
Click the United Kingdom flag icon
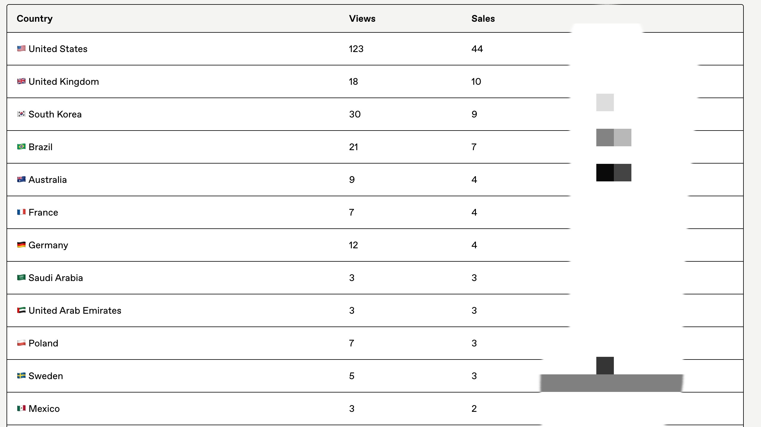(21, 81)
